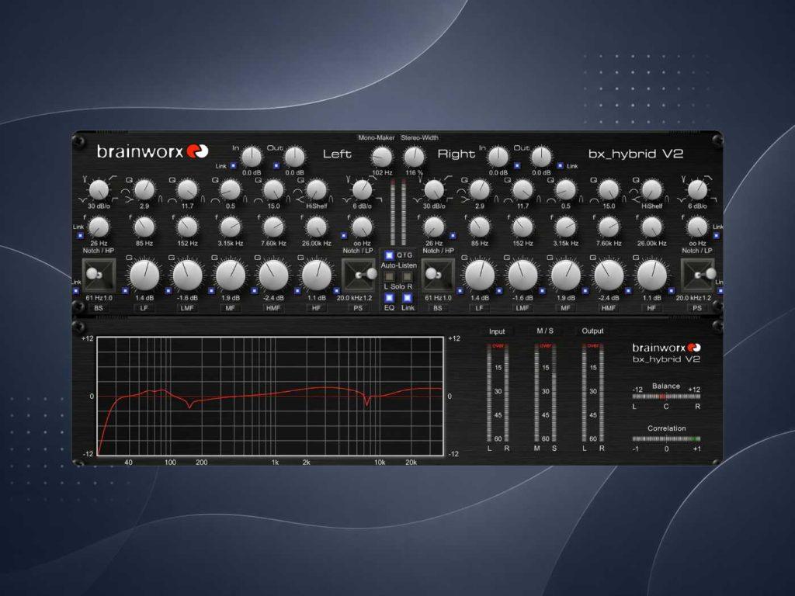The width and height of the screenshot is (795, 596).
Task: Click the Left channel PS band label
Action: [359, 308]
